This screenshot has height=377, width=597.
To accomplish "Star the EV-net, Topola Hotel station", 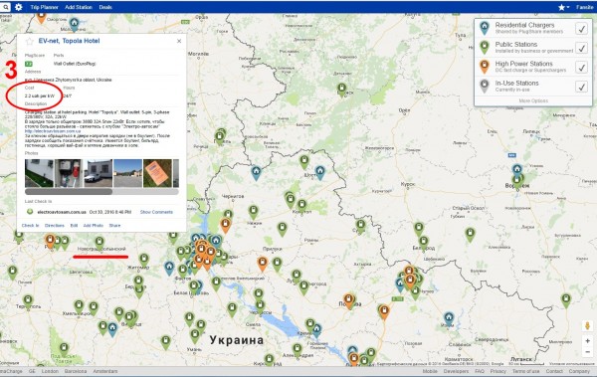I will 30,41.
